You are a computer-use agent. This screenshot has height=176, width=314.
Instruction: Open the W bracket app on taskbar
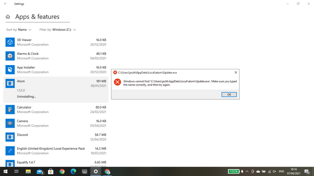[84, 172]
